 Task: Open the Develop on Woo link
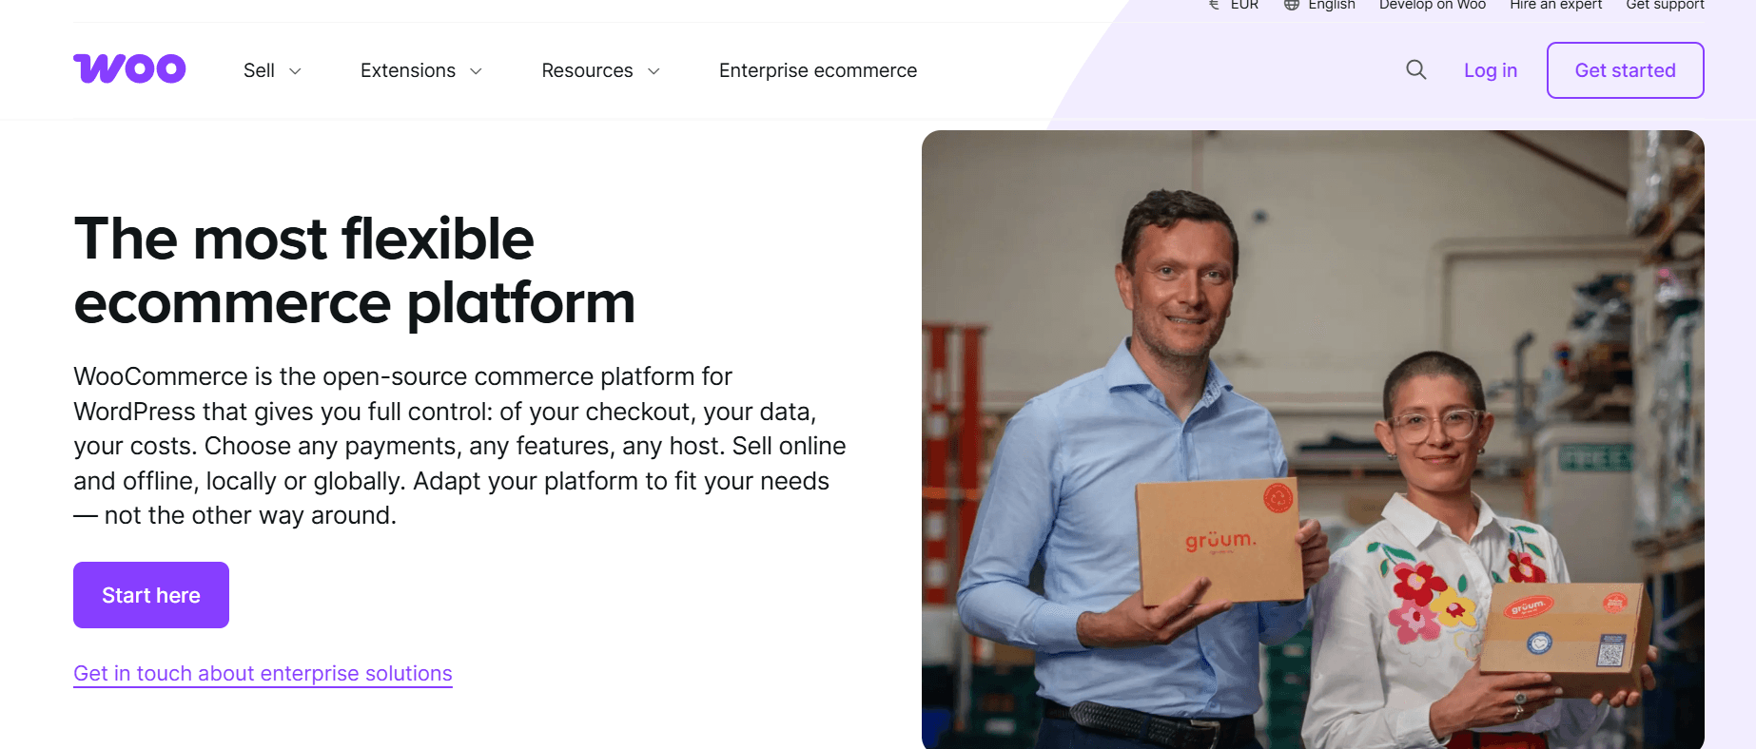pyautogui.click(x=1432, y=5)
